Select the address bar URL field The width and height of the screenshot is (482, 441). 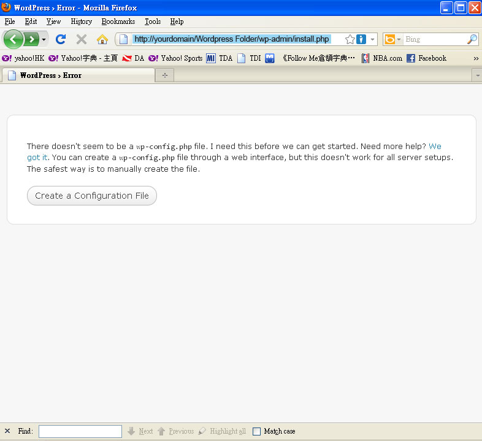point(232,39)
